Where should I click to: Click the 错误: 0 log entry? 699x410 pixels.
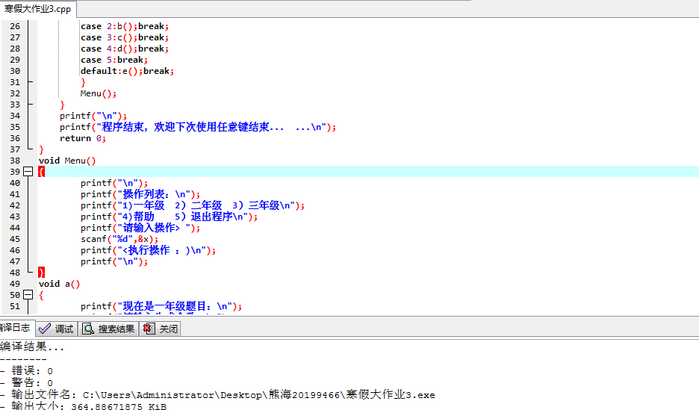point(27,370)
